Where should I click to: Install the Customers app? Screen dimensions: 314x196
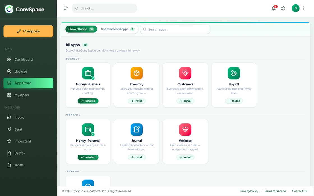(x=185, y=101)
